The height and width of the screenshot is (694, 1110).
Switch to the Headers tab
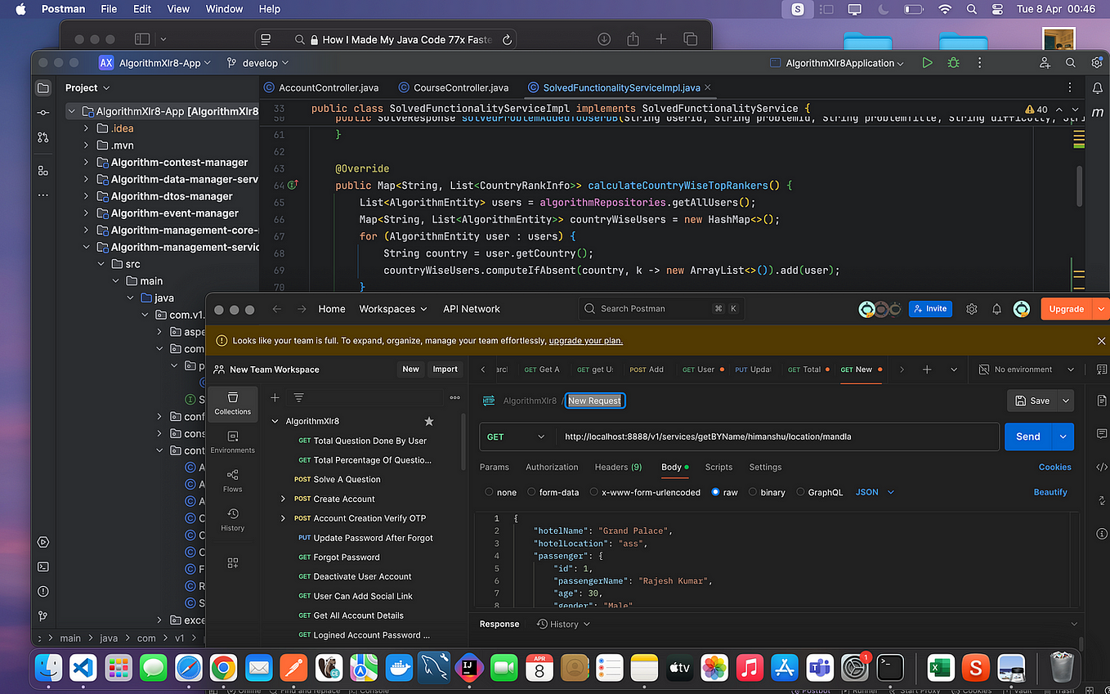tap(618, 467)
